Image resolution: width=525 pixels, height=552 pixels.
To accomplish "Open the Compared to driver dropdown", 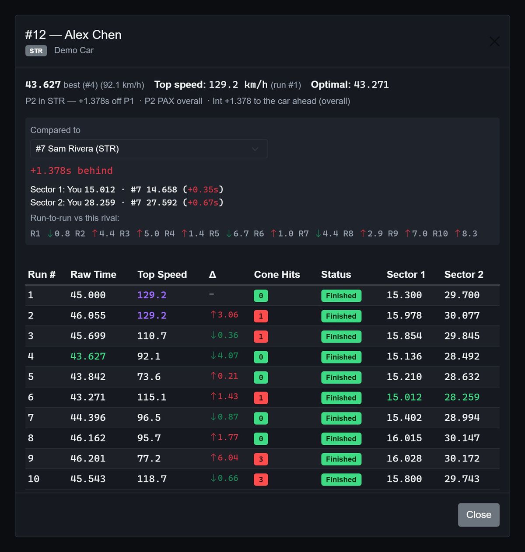I will pyautogui.click(x=149, y=149).
